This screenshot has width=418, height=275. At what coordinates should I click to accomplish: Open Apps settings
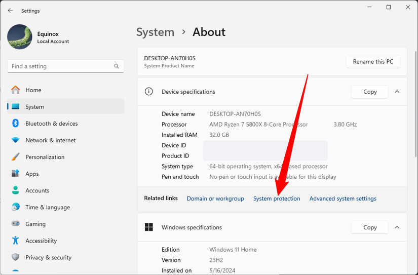click(65, 174)
